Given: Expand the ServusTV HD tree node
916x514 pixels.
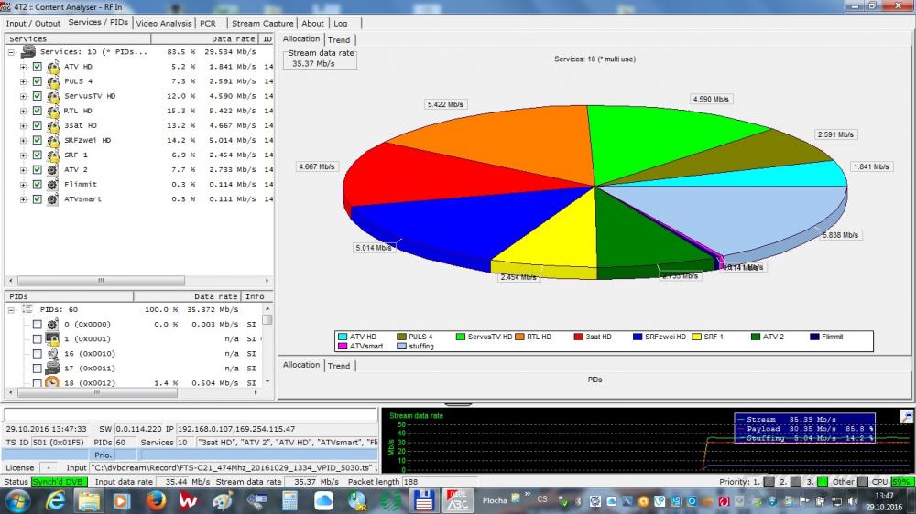Looking at the screenshot, I should pyautogui.click(x=24, y=96).
